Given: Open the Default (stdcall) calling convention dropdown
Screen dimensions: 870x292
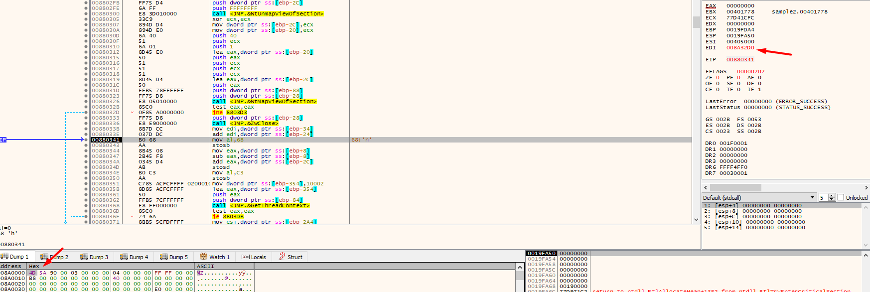Looking at the screenshot, I should point(759,197).
